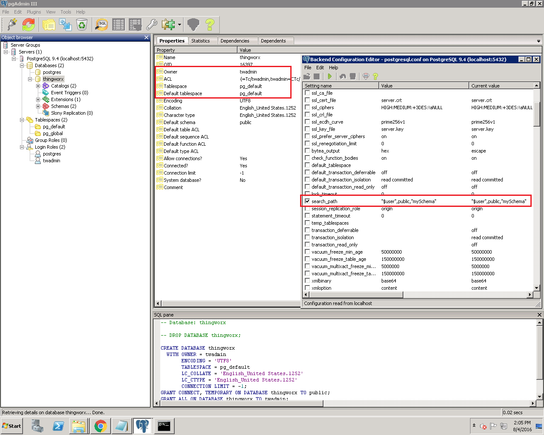
Task: Click the Server Manager taskbar icon
Action: (37, 426)
